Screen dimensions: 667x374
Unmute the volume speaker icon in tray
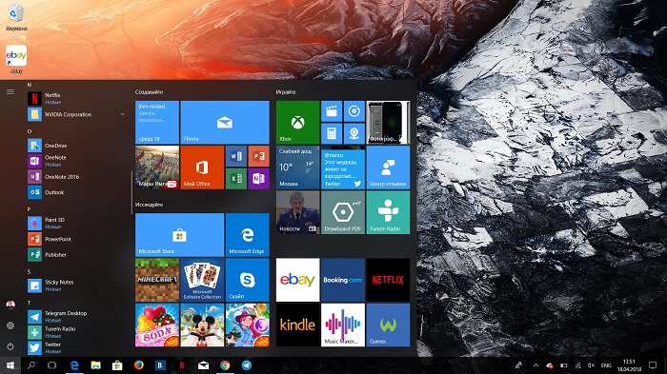click(x=591, y=365)
